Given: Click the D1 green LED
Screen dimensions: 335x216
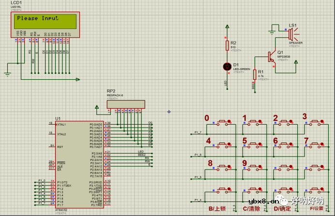Looking at the screenshot, I should (226, 66).
